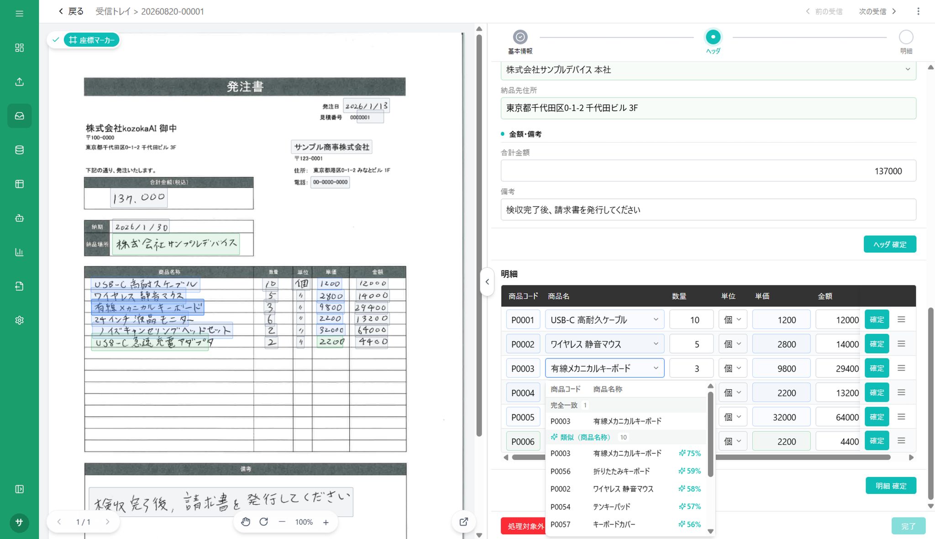Image resolution: width=935 pixels, height=539 pixels.
Task: Select exact match P0003 有線メカニカルキーボード
Action: pos(626,421)
